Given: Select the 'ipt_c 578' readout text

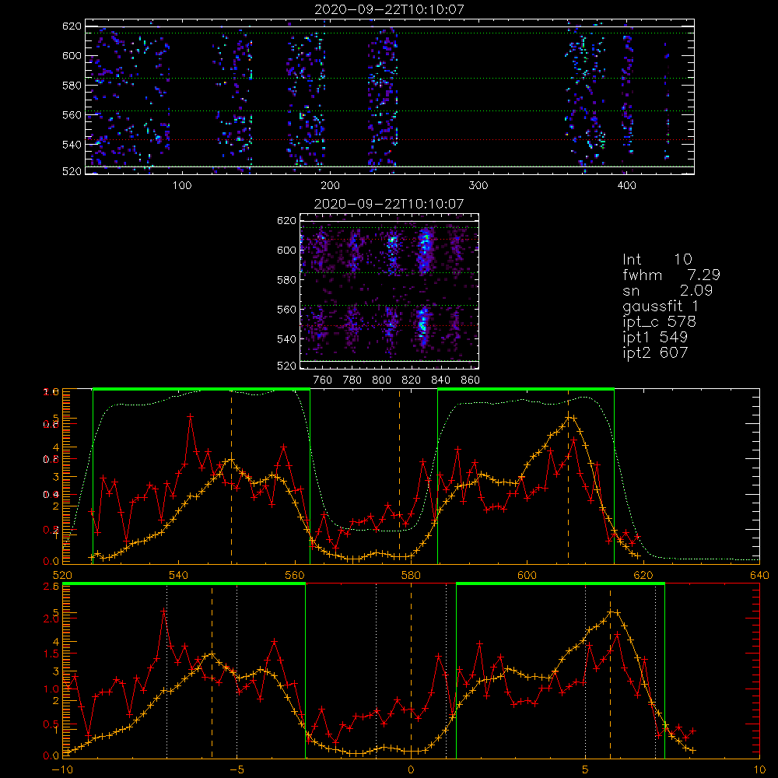Looking at the screenshot, I should tap(660, 322).
